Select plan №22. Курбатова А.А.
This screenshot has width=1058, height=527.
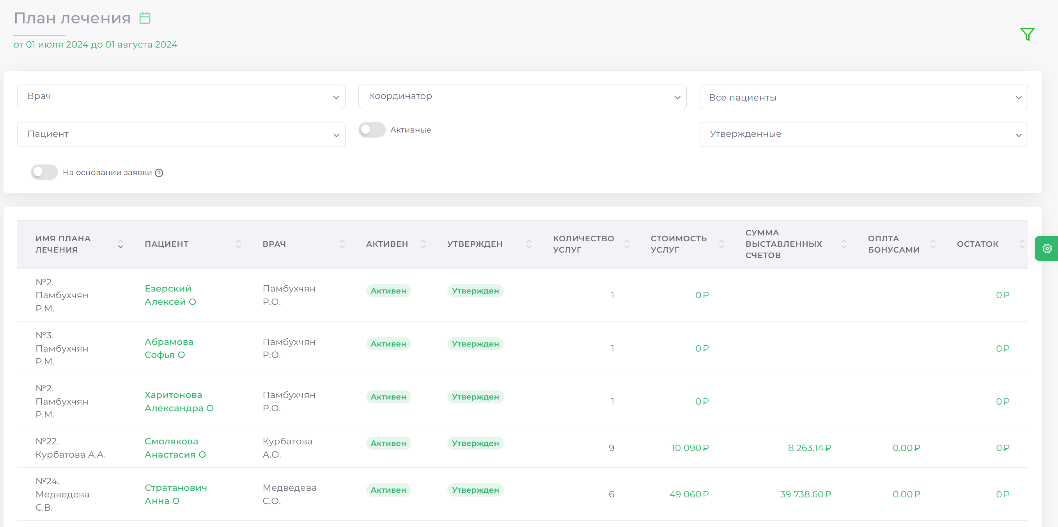(x=71, y=448)
